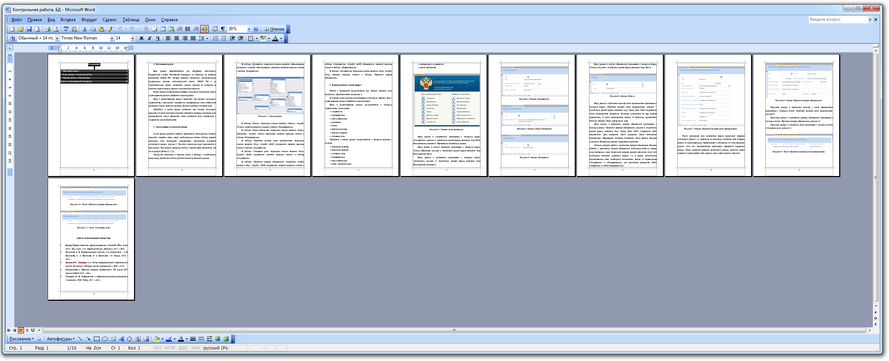Expand the Times New Roman font list

click(x=112, y=38)
